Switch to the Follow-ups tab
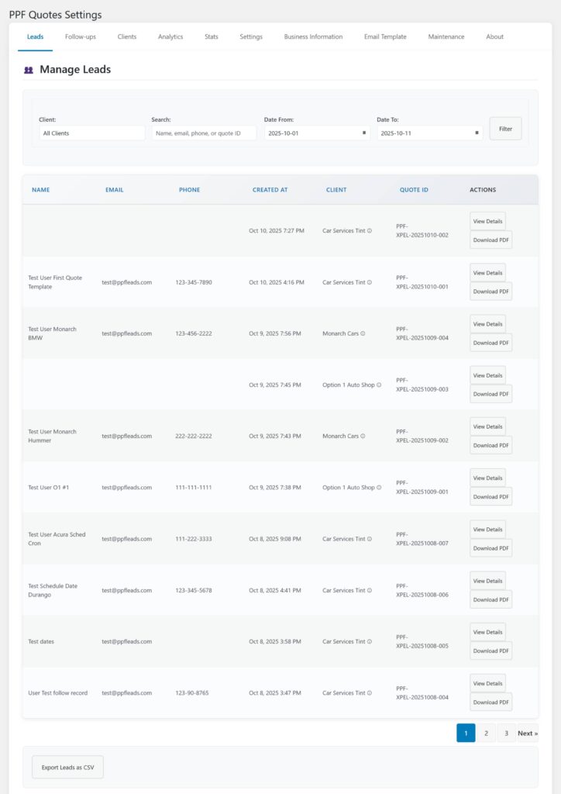The image size is (561, 794). [x=81, y=36]
